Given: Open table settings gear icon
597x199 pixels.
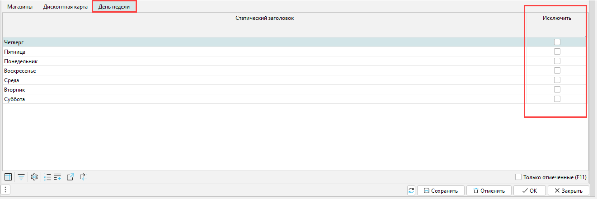Looking at the screenshot, I should pos(34,177).
